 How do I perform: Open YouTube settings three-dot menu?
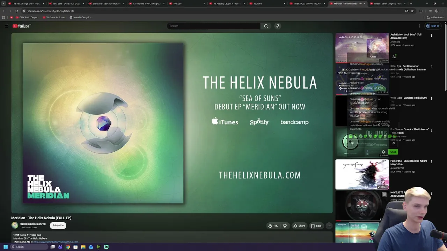[419, 26]
